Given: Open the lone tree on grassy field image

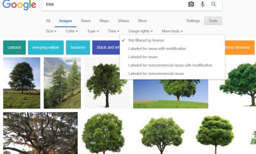Looking at the screenshot, I should tap(22, 83).
